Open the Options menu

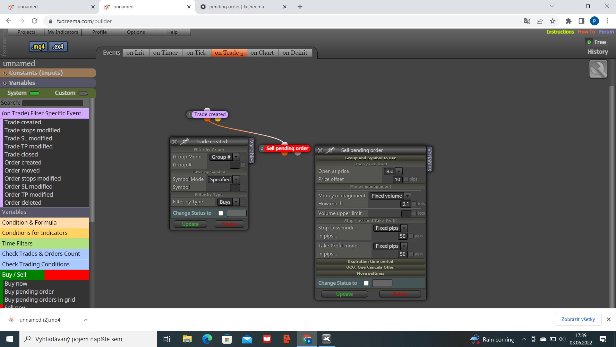click(x=136, y=32)
